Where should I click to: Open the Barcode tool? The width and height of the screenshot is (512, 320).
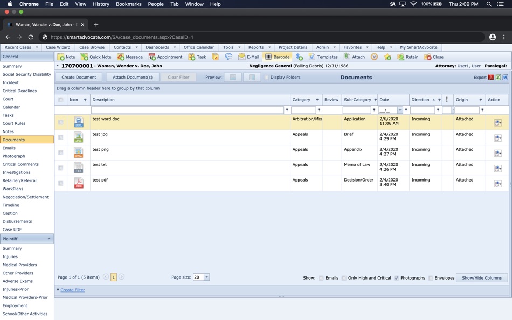tap(277, 57)
